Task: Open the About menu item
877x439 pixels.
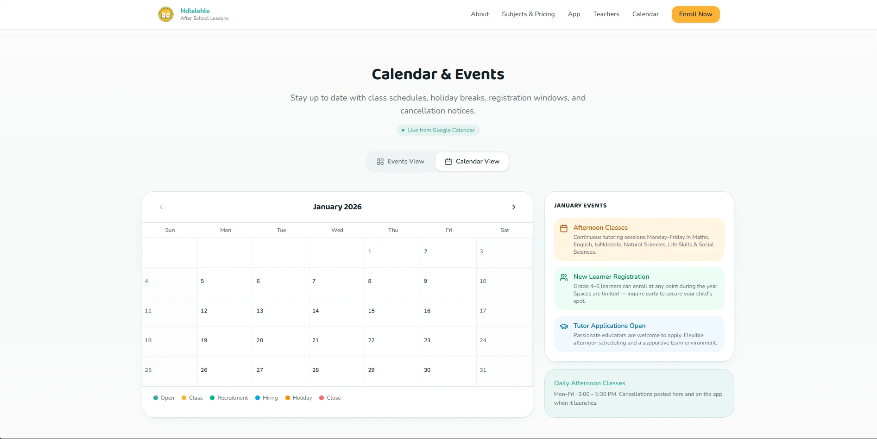Action: click(480, 14)
